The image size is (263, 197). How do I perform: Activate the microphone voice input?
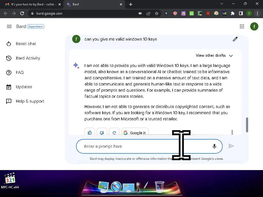pos(214,146)
